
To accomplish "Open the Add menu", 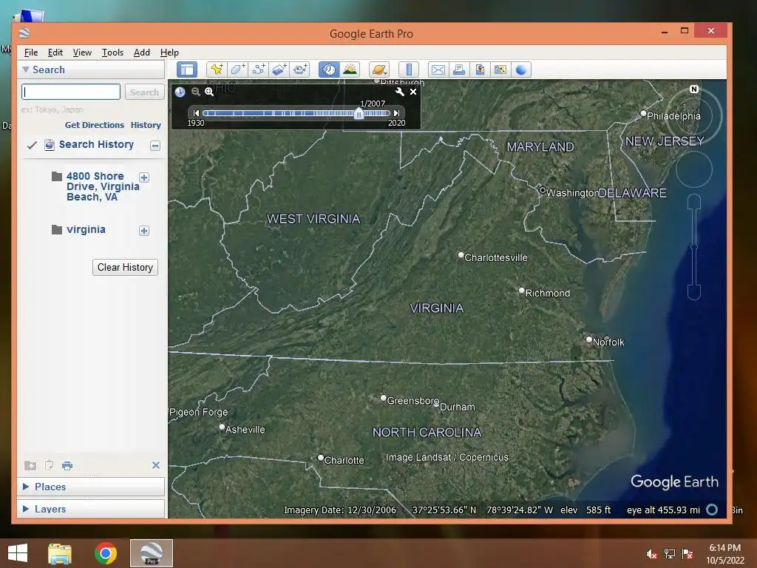I will tap(141, 53).
